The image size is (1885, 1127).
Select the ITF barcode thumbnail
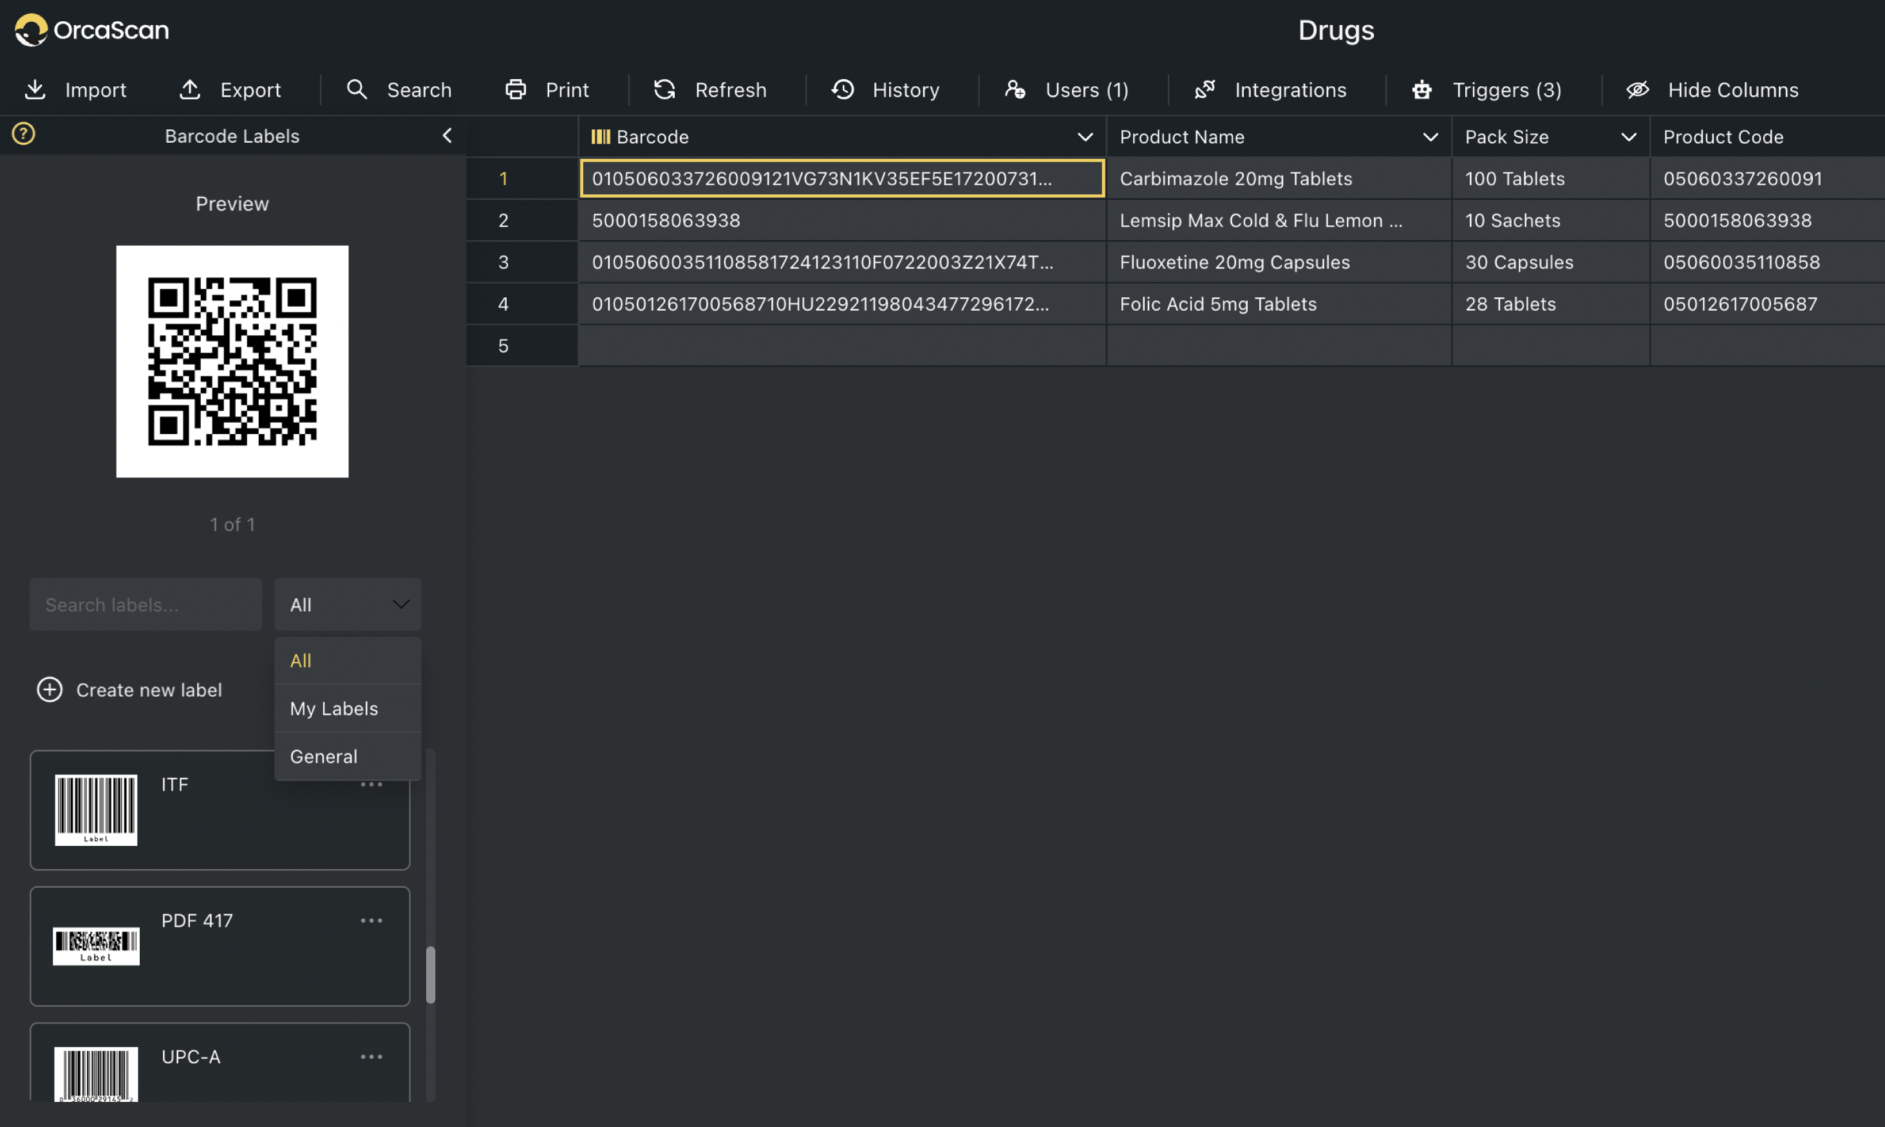[x=96, y=810]
